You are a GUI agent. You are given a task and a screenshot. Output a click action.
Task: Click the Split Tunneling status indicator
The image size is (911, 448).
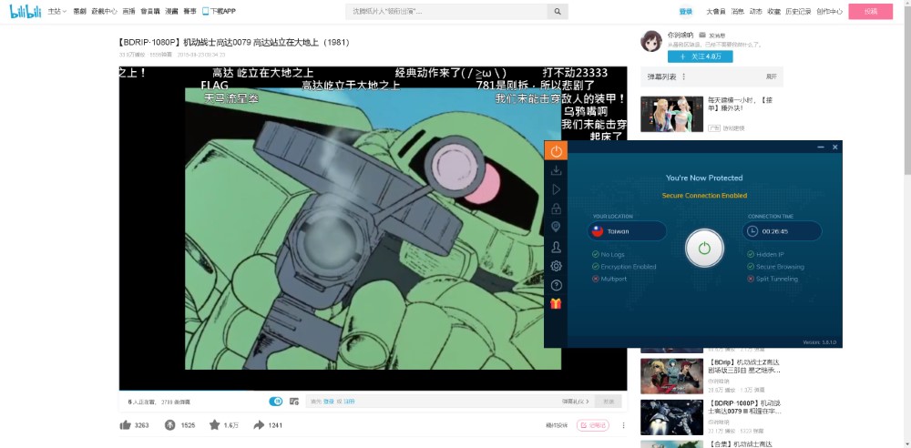coord(773,279)
